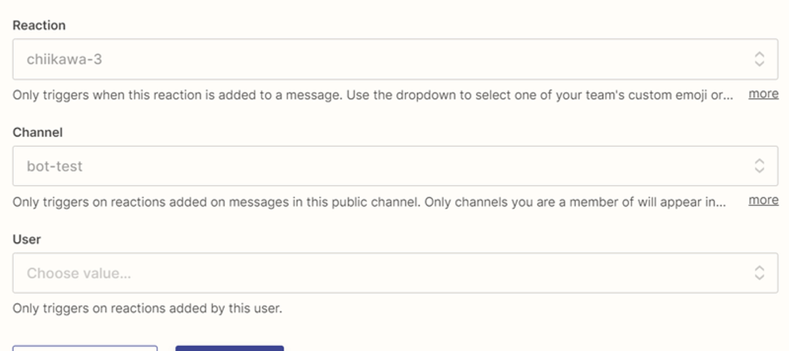Image resolution: width=789 pixels, height=351 pixels.
Task: Expand 'more' link under Reaction description
Action: [x=763, y=94]
